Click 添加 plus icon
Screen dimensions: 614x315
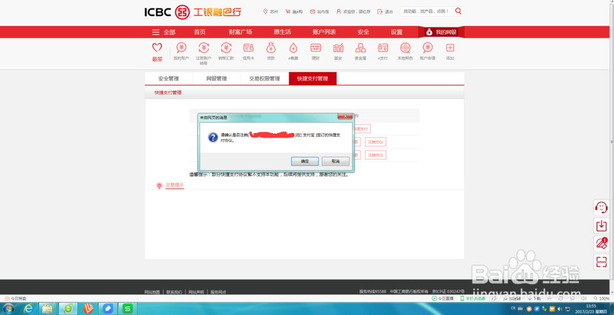[x=450, y=48]
